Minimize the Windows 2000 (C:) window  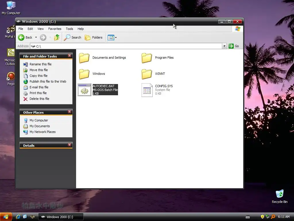click(x=222, y=21)
